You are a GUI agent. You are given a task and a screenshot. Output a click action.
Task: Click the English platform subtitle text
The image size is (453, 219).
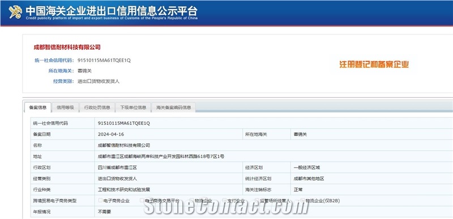[x=112, y=18]
